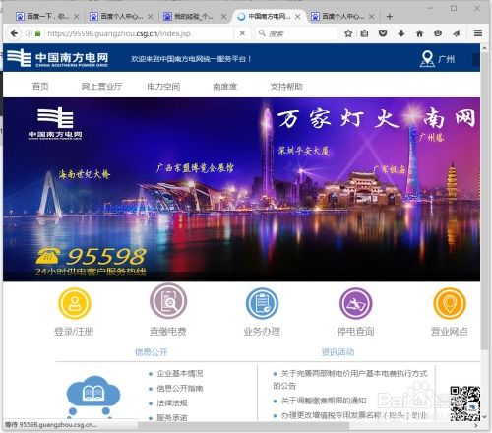Click the Pocket shield icon

[383, 33]
